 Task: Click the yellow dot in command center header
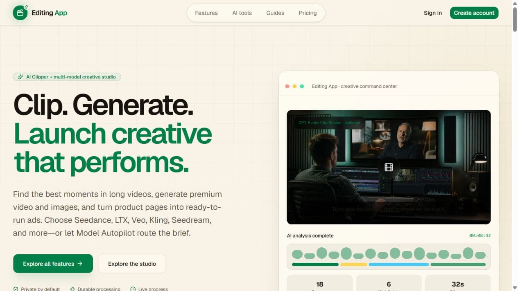coord(294,86)
